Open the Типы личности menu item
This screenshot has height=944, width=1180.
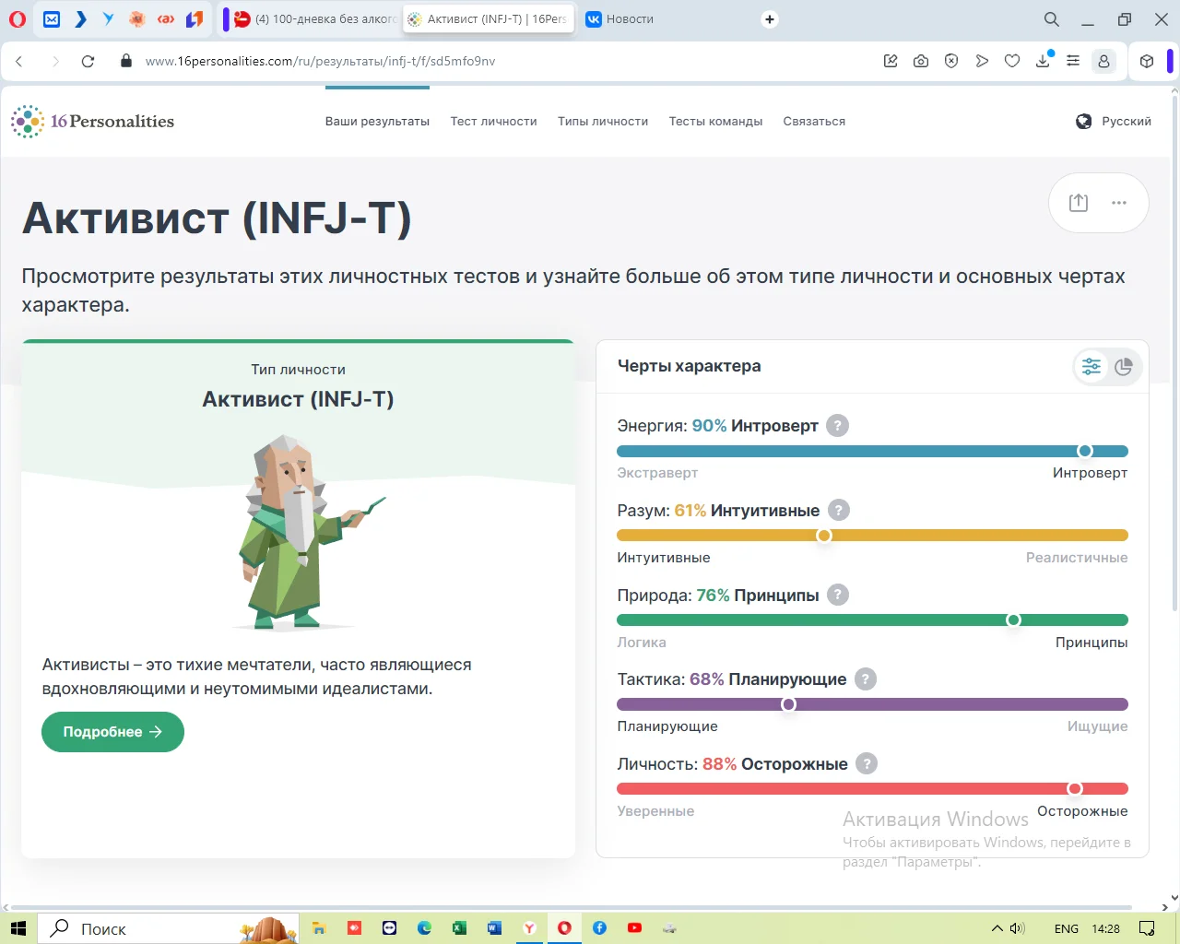pyautogui.click(x=603, y=122)
